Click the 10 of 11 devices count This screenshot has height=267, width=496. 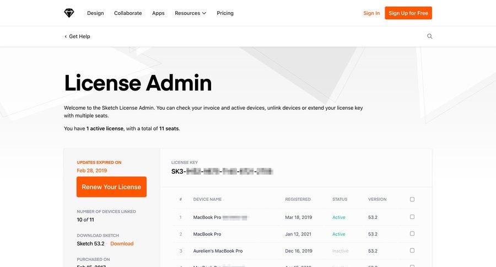[85, 220]
